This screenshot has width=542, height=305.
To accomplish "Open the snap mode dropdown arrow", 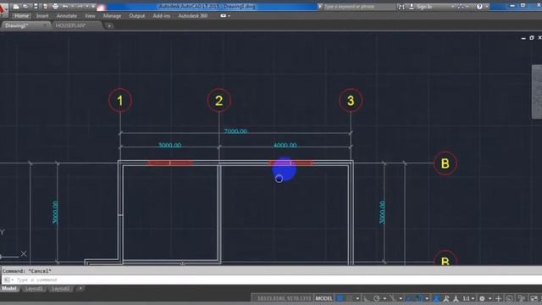I will point(357,298).
